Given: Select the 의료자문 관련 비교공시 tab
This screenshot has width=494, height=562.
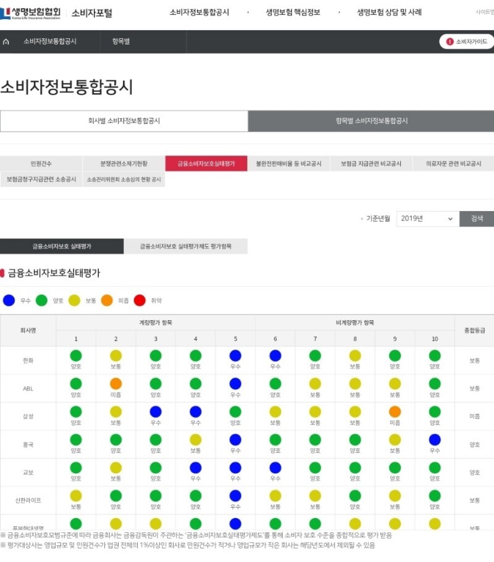Looking at the screenshot, I should tap(453, 163).
